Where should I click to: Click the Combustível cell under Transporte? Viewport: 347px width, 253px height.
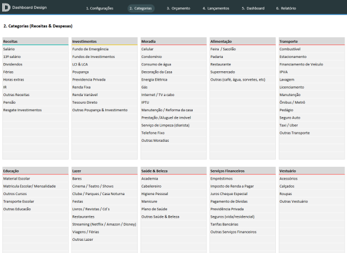pos(291,49)
